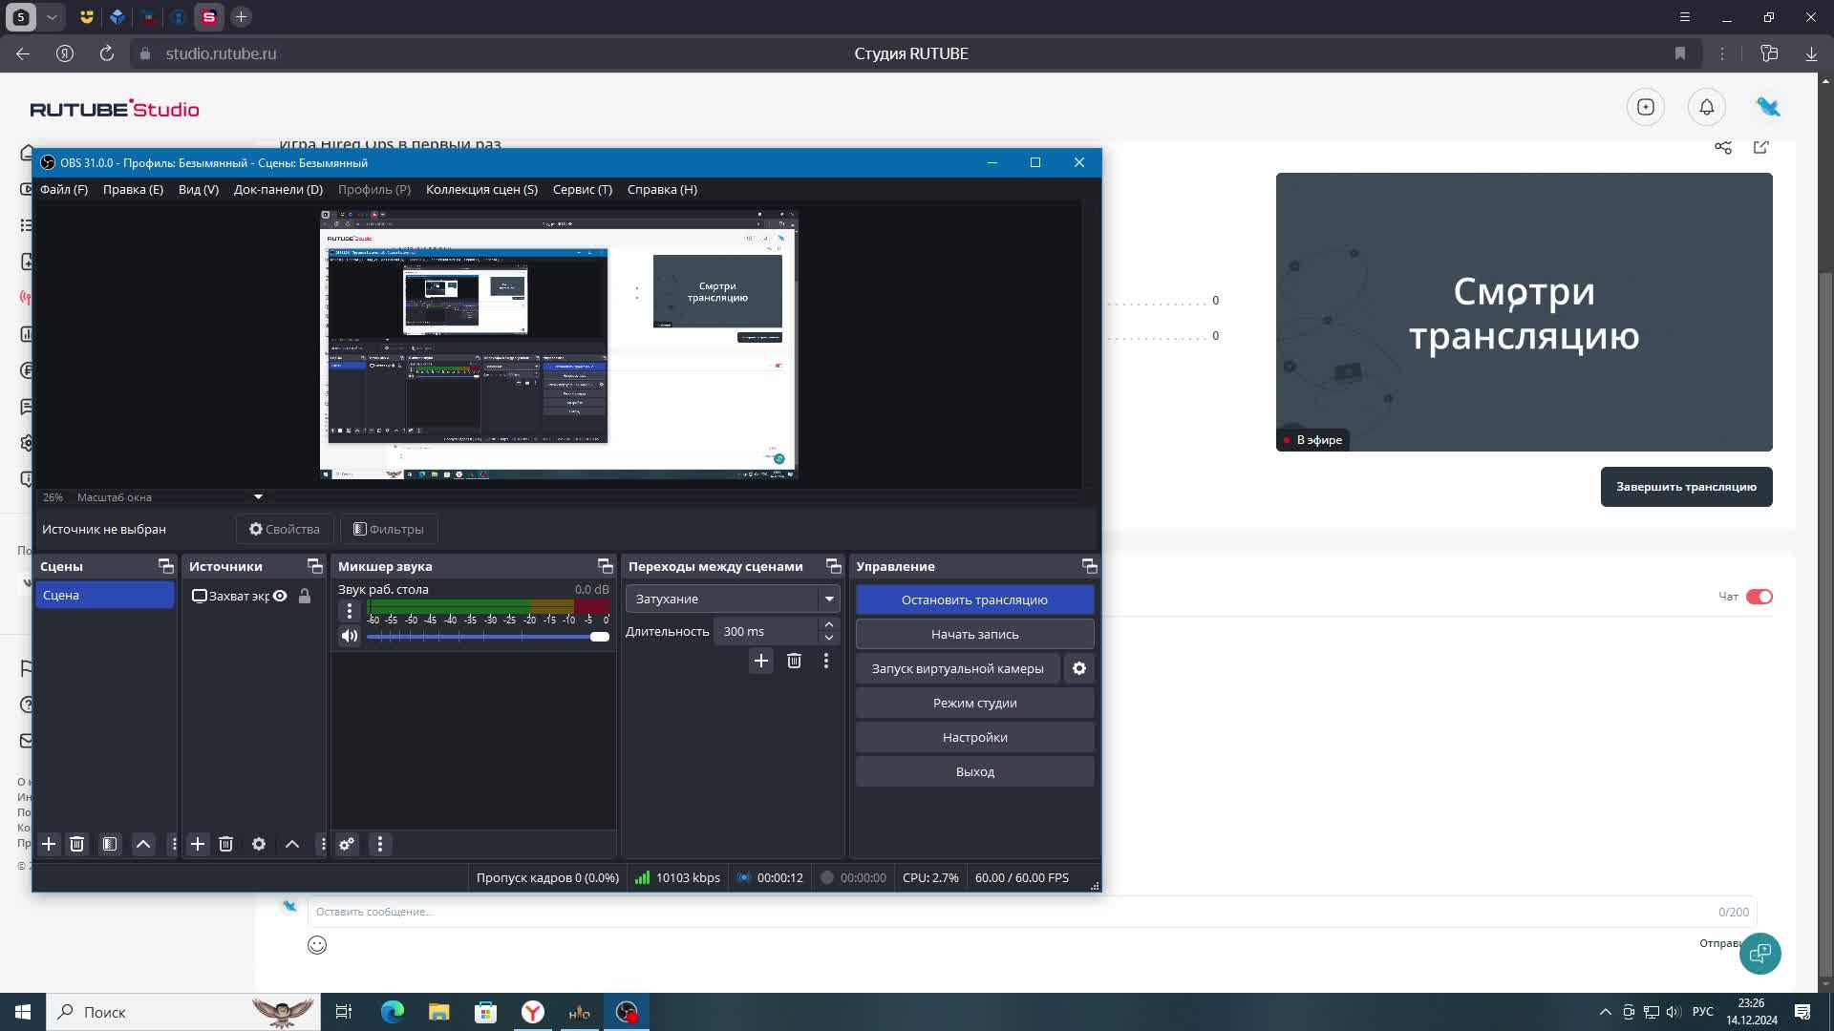1834x1031 pixels.
Task: Move scene up in Сцены panel
Action: point(143,844)
